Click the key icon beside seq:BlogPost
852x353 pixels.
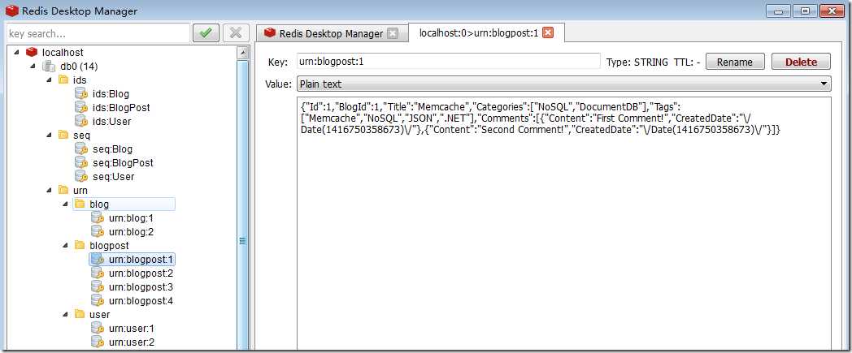pos(81,162)
